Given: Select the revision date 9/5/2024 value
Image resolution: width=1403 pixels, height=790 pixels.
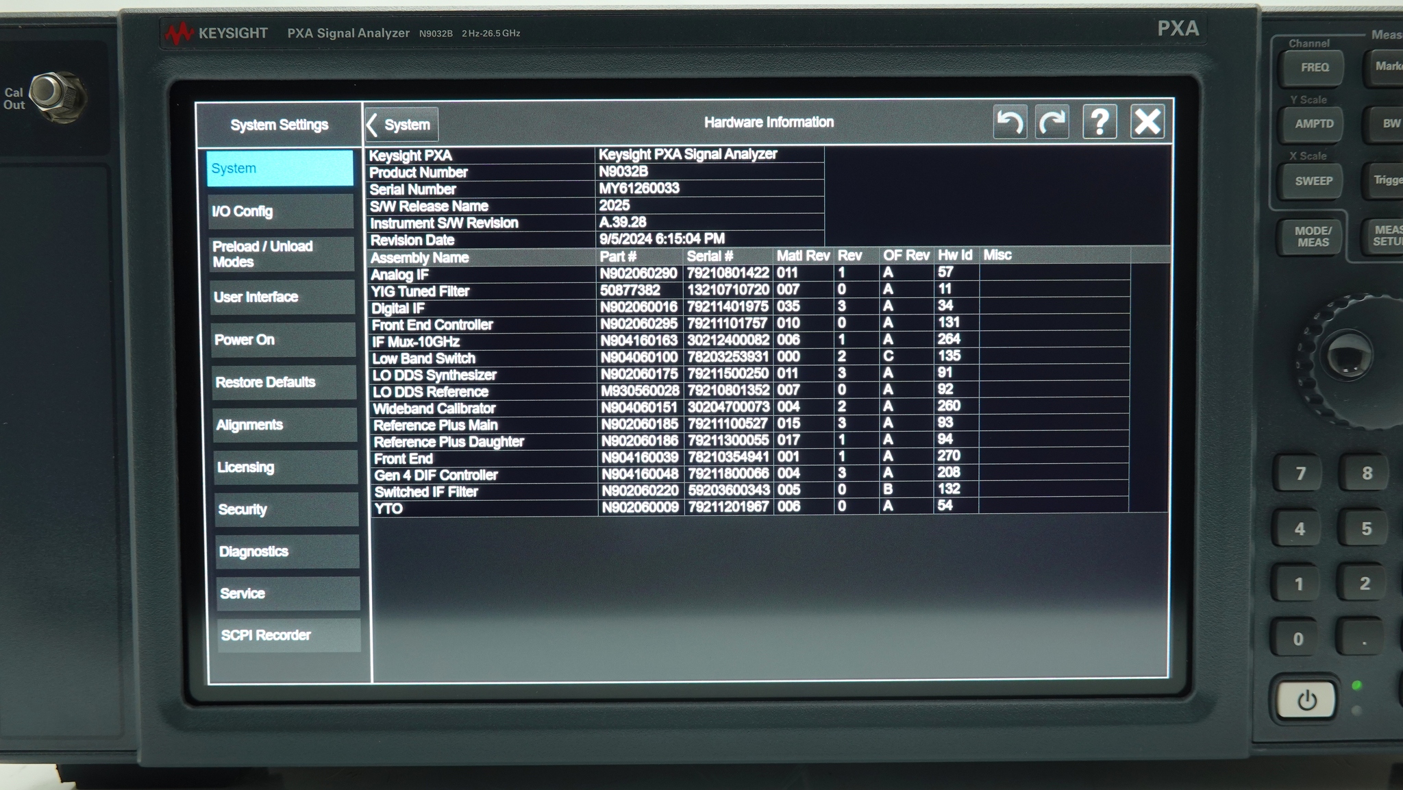Looking at the screenshot, I should (662, 239).
